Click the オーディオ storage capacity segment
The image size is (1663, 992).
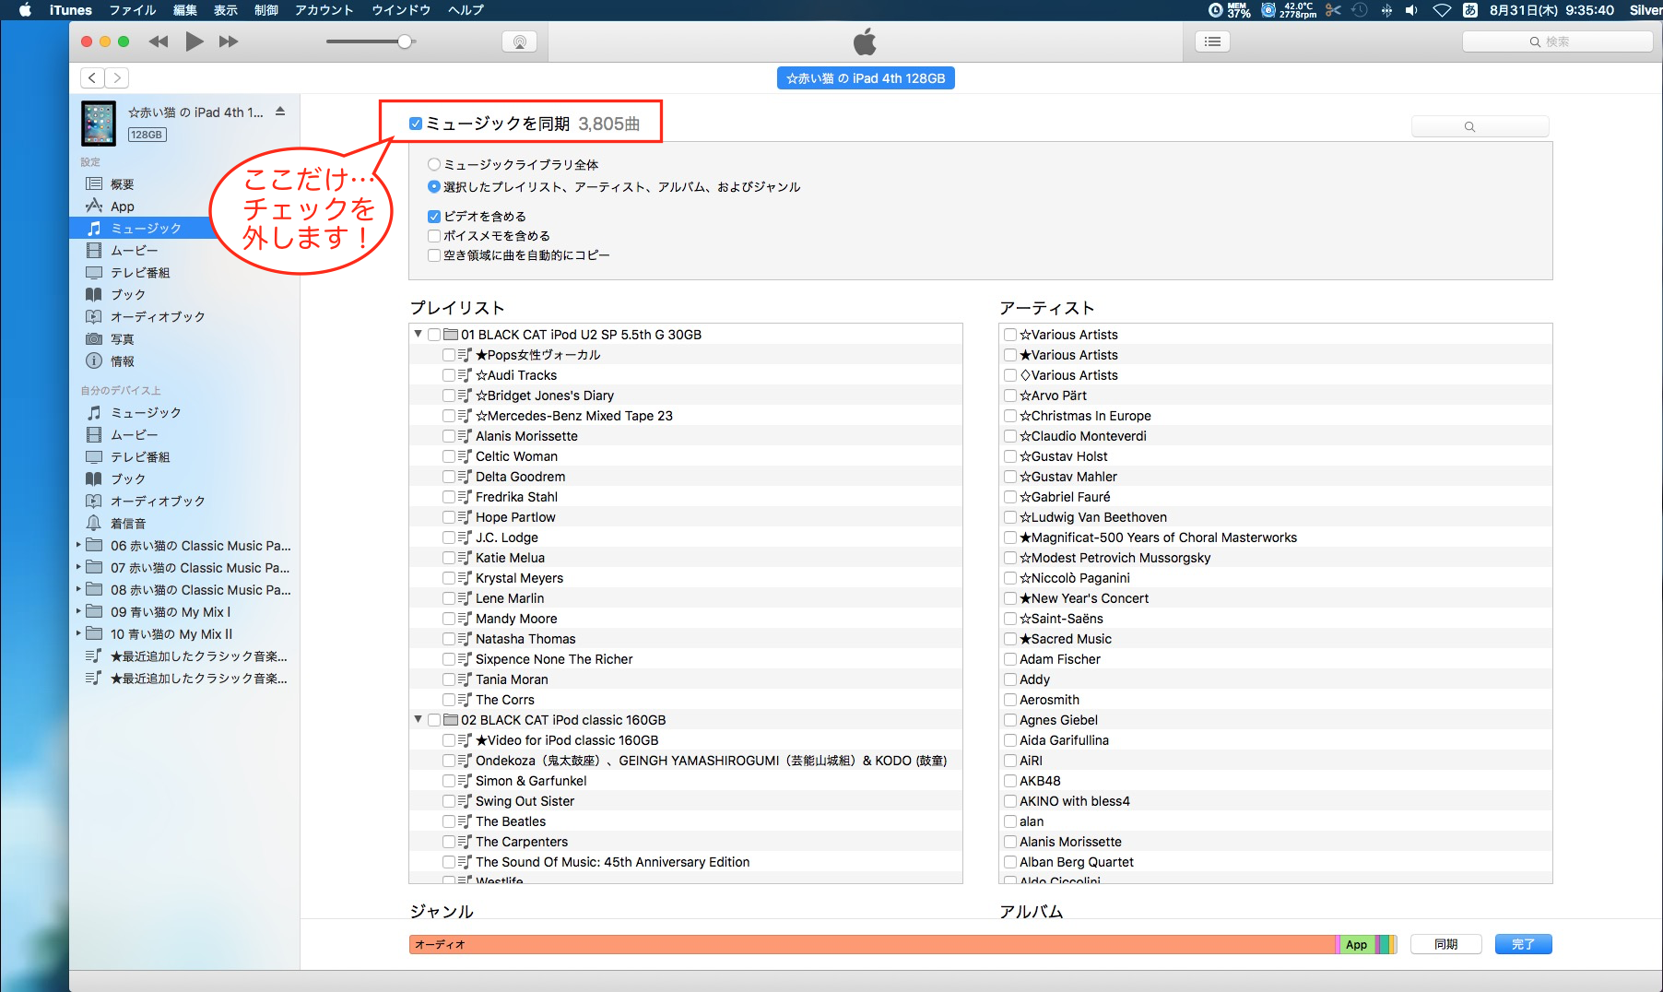pos(872,944)
